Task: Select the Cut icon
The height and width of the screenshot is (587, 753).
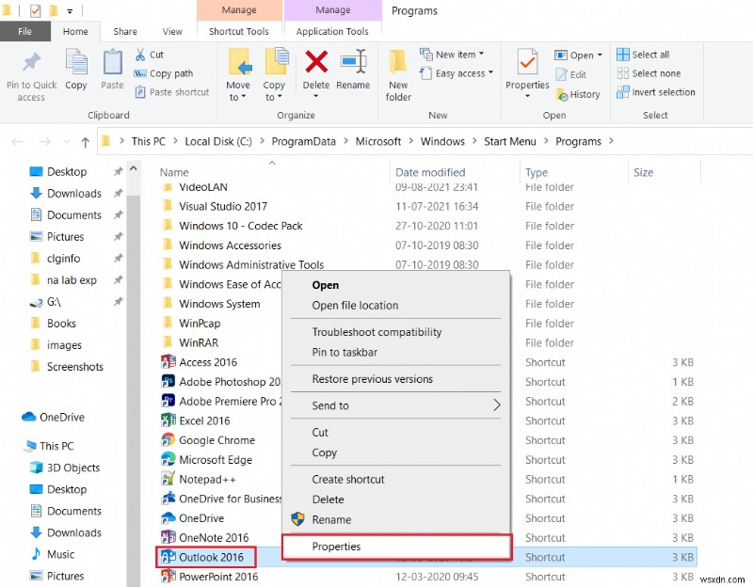Action: click(x=139, y=55)
